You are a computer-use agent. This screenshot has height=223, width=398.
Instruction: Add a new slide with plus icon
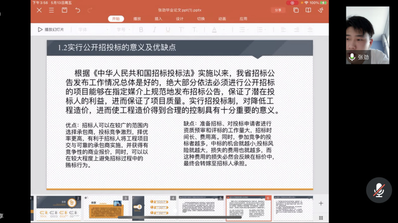pyautogui.click(x=321, y=203)
